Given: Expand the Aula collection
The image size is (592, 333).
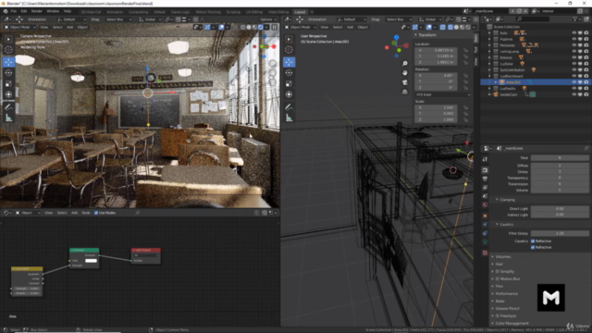Looking at the screenshot, I should click(x=489, y=33).
